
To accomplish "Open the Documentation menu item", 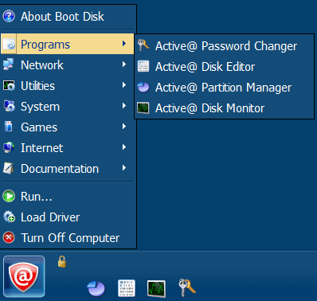I will coord(68,168).
